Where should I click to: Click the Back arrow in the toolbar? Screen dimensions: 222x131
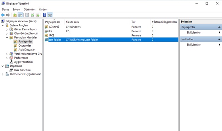(x=3, y=15)
